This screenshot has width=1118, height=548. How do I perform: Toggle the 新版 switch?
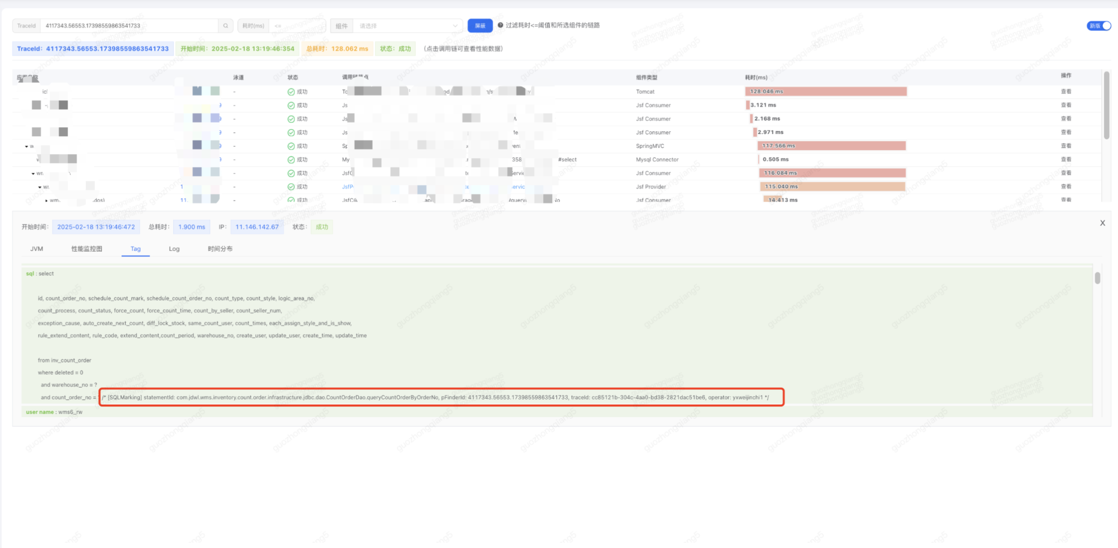(1099, 26)
